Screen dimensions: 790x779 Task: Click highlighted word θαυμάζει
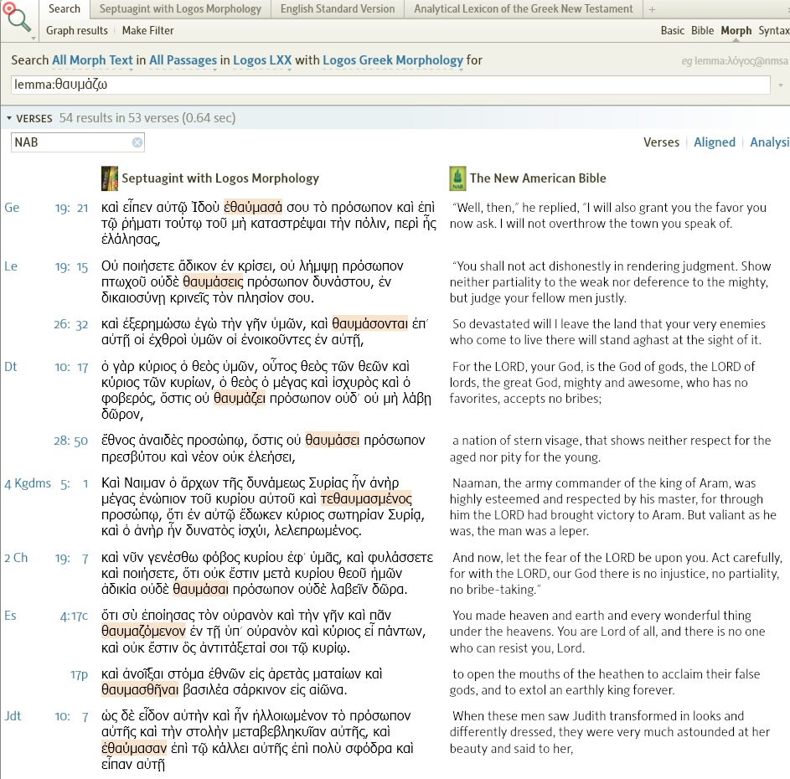tap(240, 398)
